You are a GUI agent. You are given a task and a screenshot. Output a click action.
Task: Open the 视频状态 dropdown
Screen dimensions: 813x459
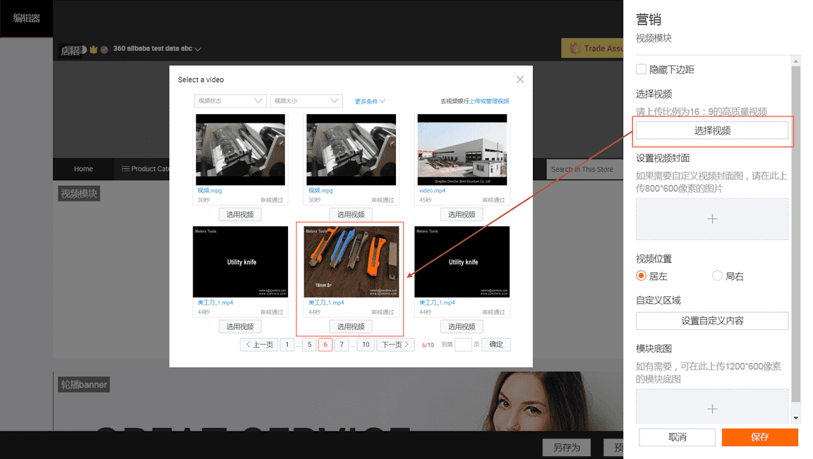(x=230, y=101)
